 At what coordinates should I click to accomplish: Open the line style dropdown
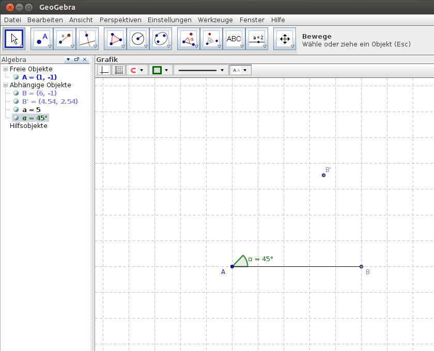pos(201,70)
